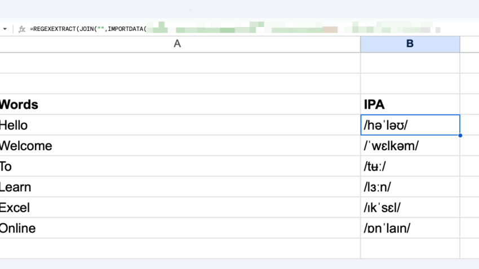
Task: Click the /ɒnˈlaɪn/ pronunciation cell
Action: click(x=410, y=228)
